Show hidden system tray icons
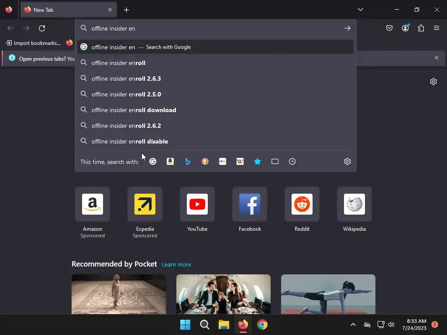447x335 pixels. point(353,325)
